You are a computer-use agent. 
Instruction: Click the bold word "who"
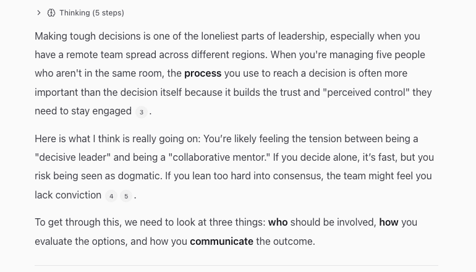[x=278, y=223]
